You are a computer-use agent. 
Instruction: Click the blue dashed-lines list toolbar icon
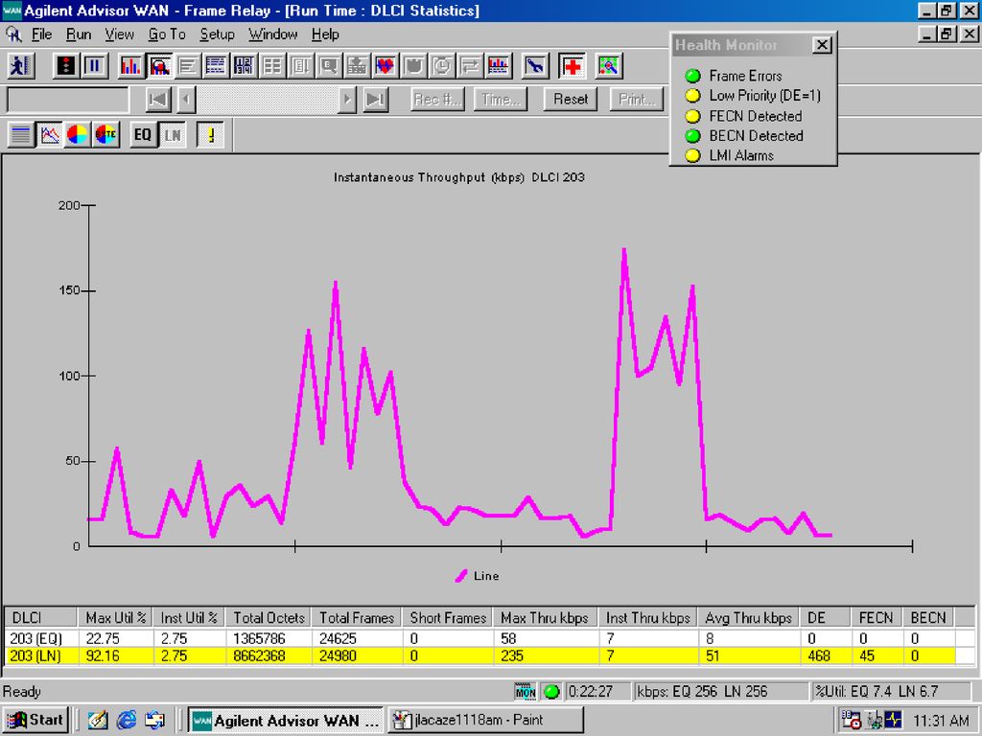coord(216,66)
